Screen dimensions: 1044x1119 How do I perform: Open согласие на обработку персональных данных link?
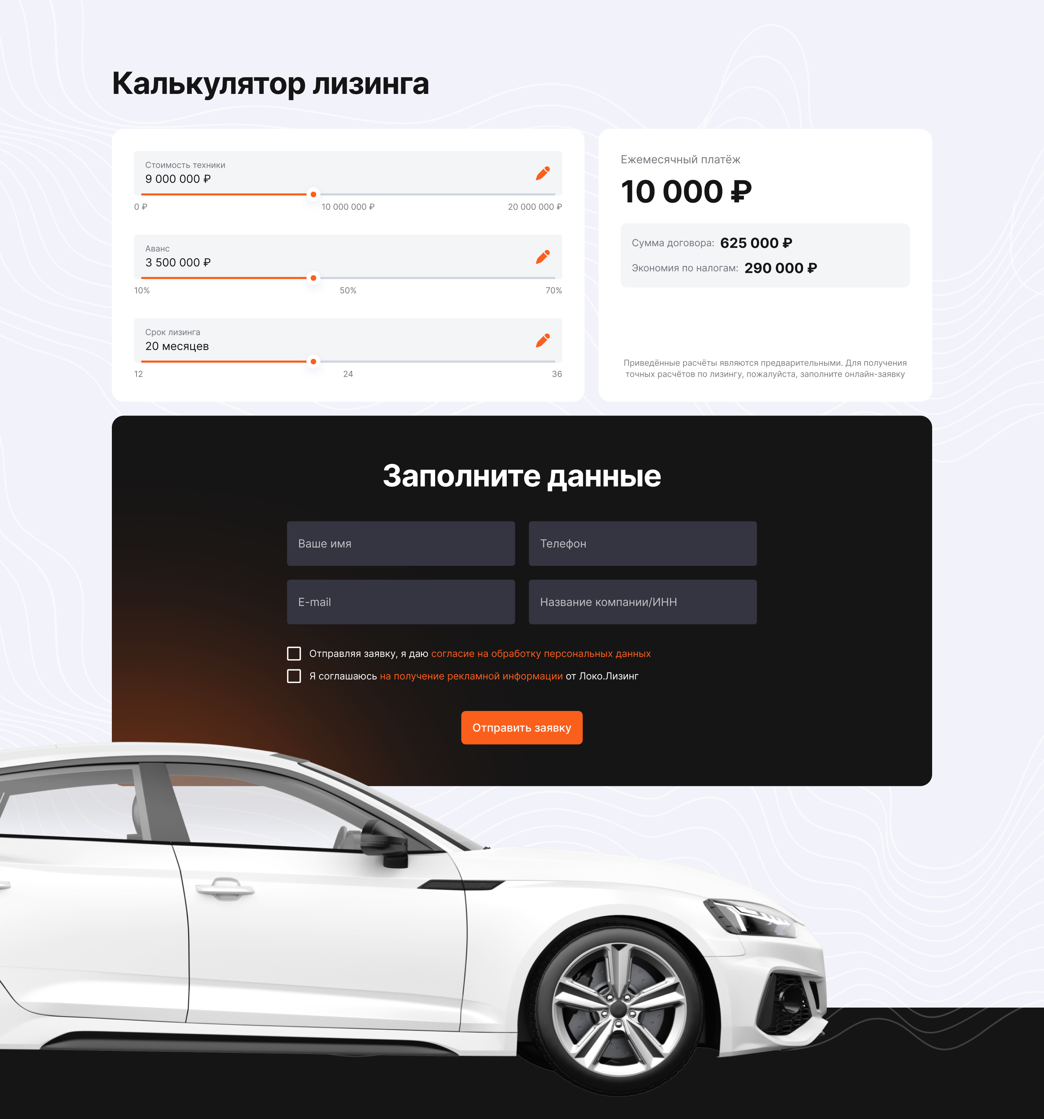[x=541, y=654]
